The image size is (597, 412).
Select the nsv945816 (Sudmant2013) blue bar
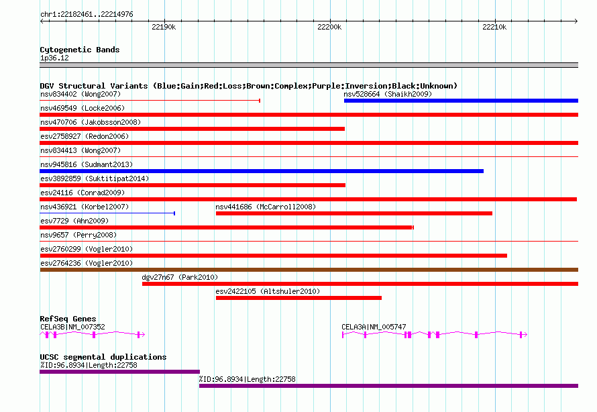(262, 171)
